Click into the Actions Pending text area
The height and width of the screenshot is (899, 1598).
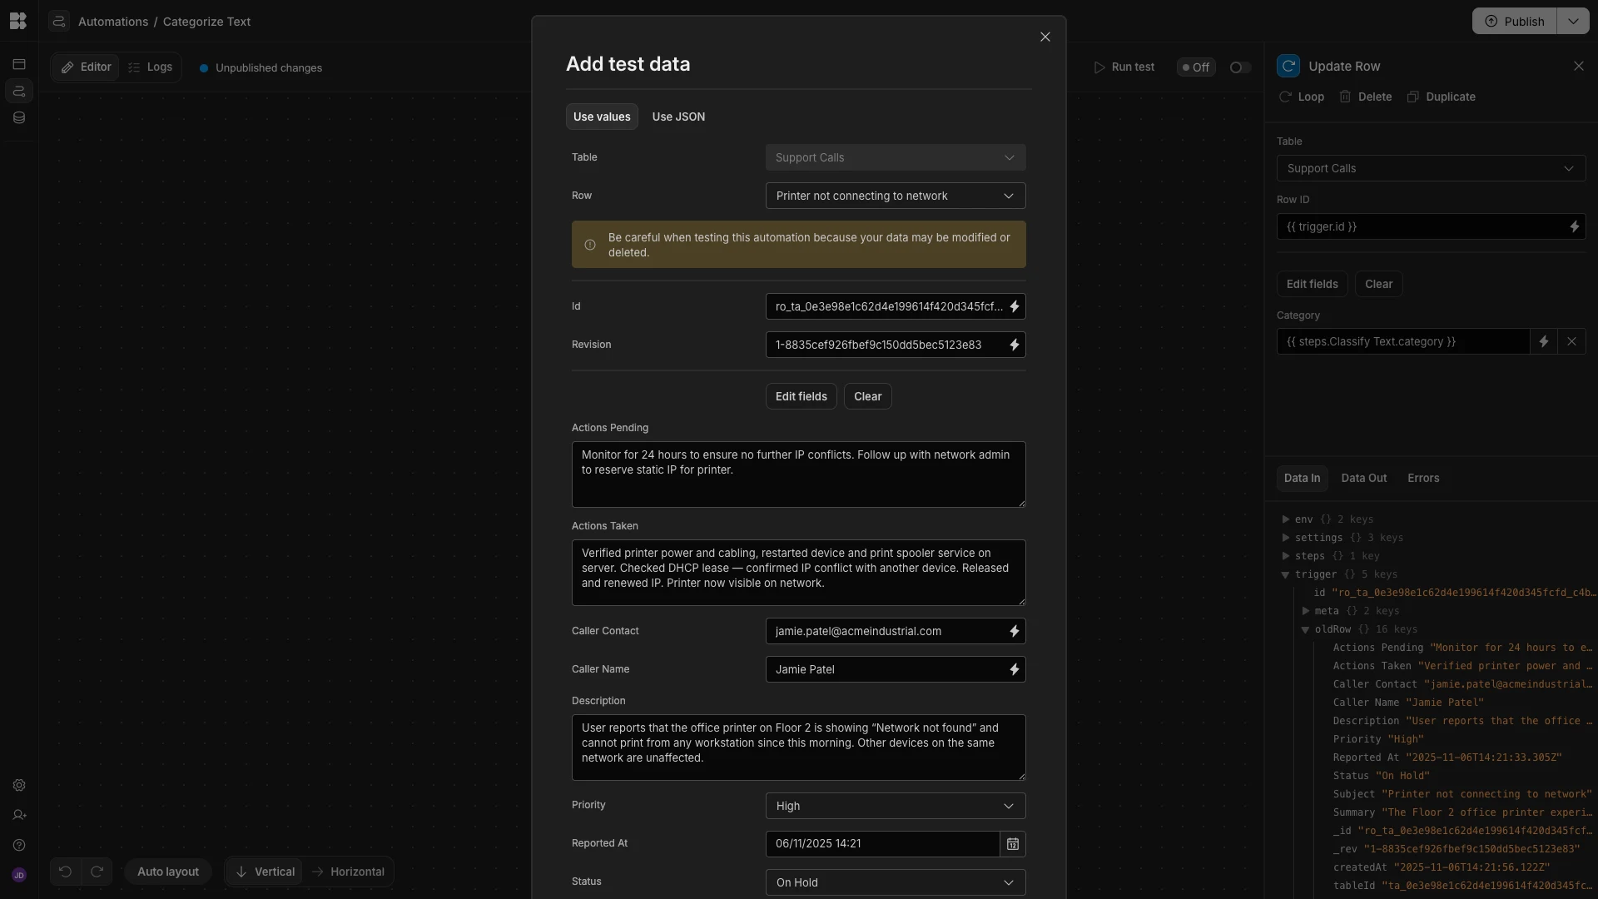798,474
